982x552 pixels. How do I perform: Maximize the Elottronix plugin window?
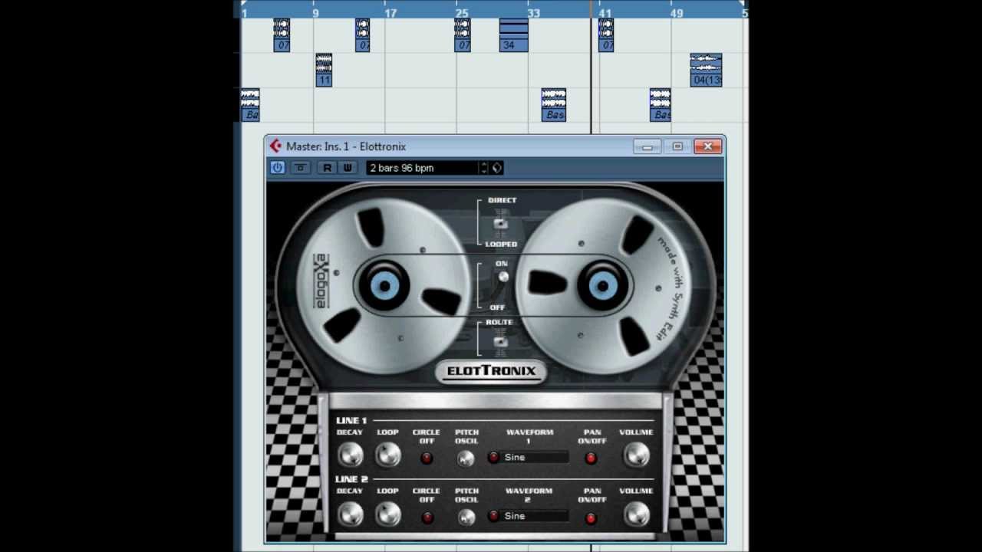[677, 146]
